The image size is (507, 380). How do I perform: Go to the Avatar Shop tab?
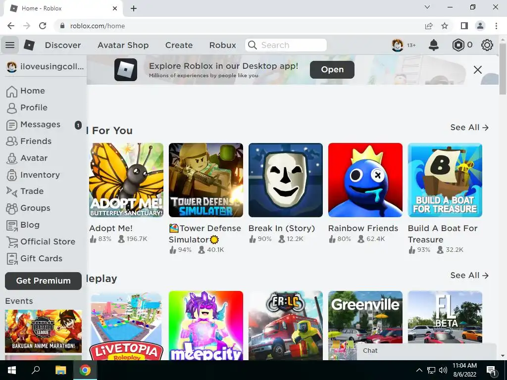(x=123, y=45)
